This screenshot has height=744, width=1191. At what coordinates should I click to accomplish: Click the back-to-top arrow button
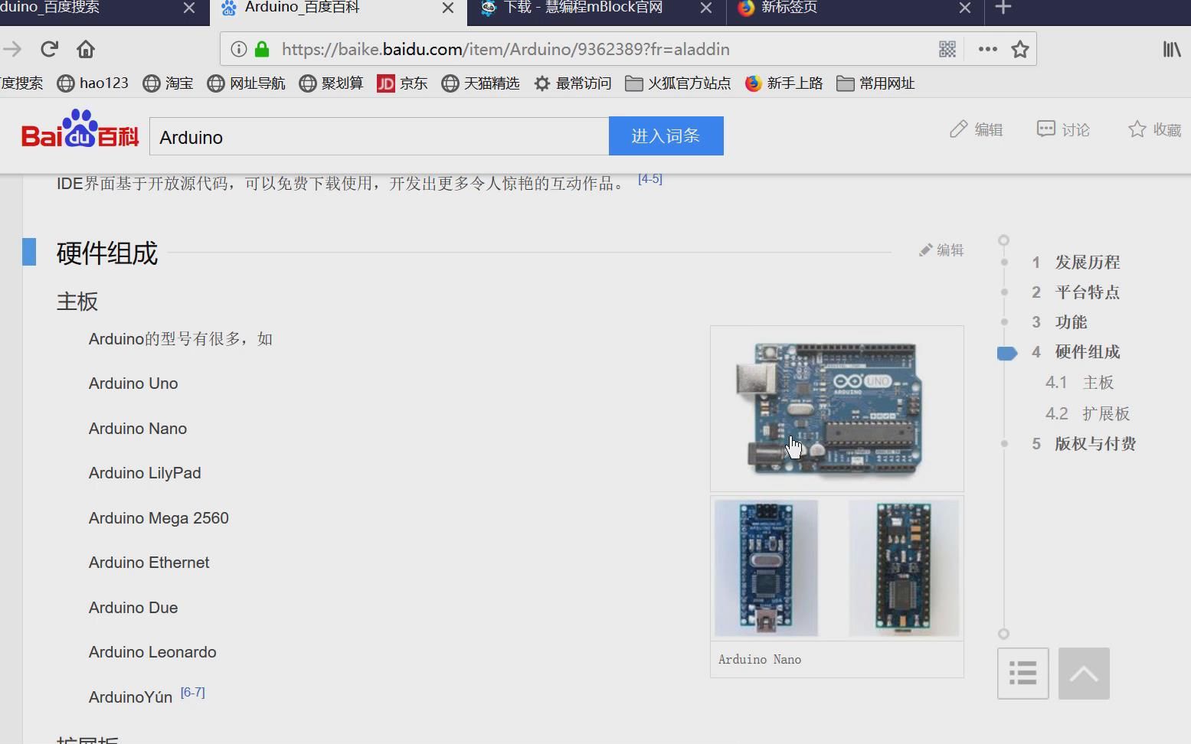click(x=1084, y=674)
